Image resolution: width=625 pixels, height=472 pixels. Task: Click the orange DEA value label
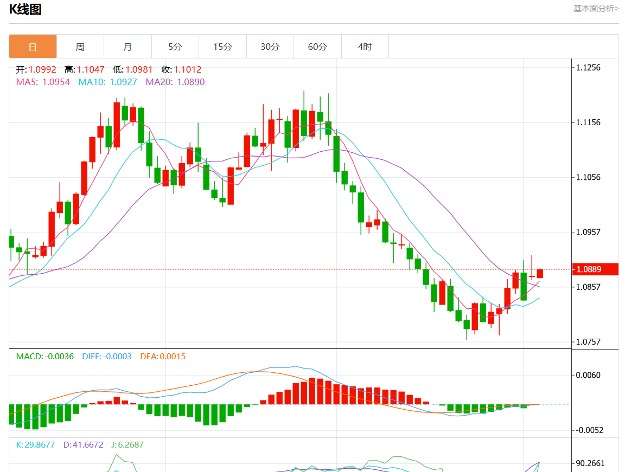(x=163, y=357)
